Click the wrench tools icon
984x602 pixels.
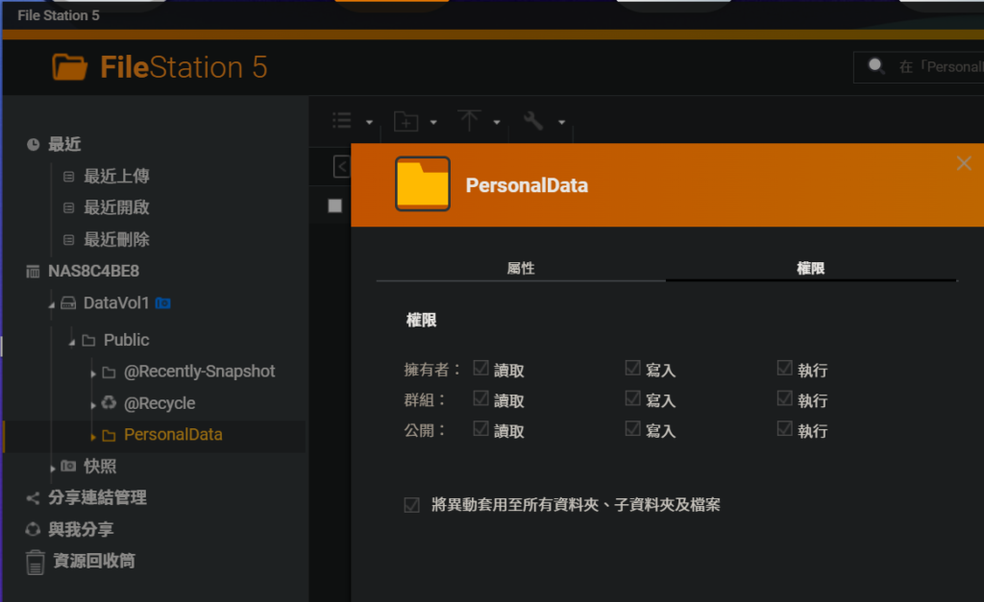pos(533,120)
